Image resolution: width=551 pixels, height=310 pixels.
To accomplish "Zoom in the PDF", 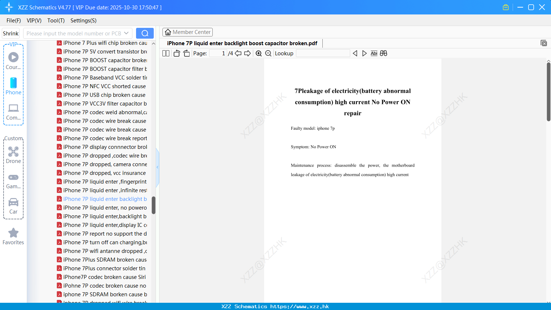I will pos(259,53).
